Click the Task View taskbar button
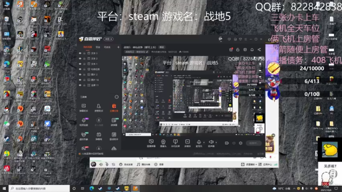 (x=83, y=188)
